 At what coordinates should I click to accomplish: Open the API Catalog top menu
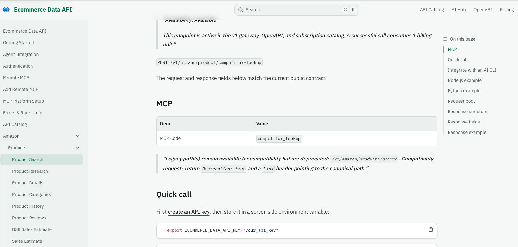[432, 10]
